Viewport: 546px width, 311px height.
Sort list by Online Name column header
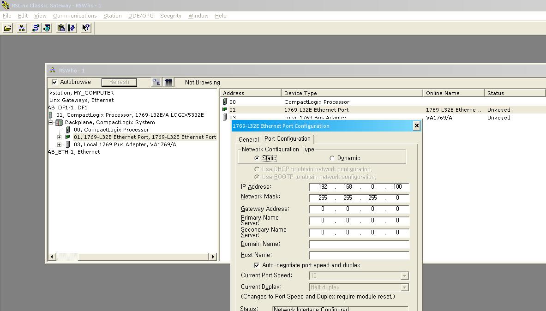tap(454, 93)
